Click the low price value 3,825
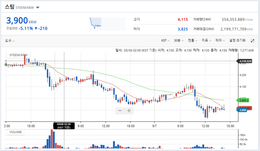The image size is (260, 151). click(183, 29)
